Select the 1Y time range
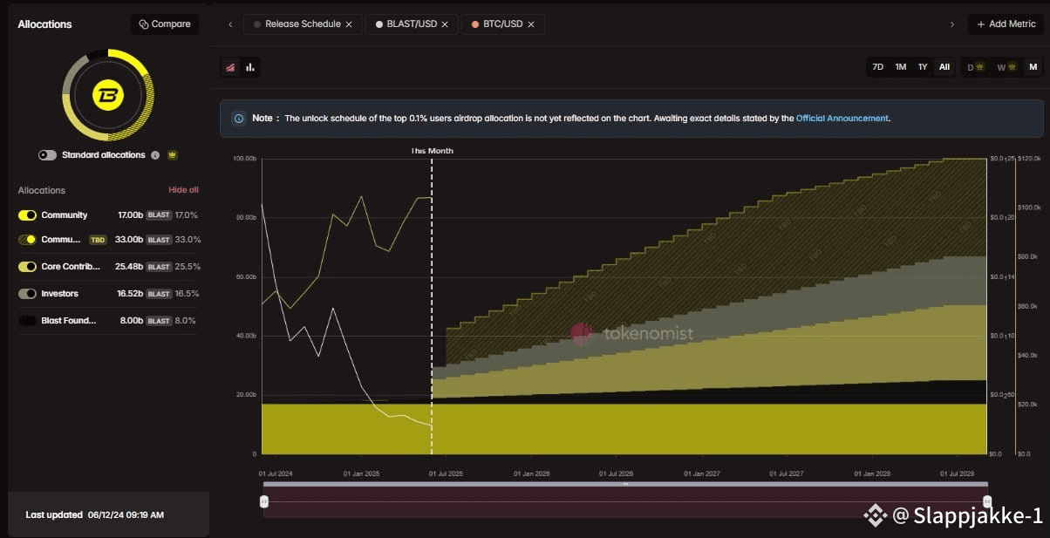This screenshot has width=1050, height=538. point(923,67)
